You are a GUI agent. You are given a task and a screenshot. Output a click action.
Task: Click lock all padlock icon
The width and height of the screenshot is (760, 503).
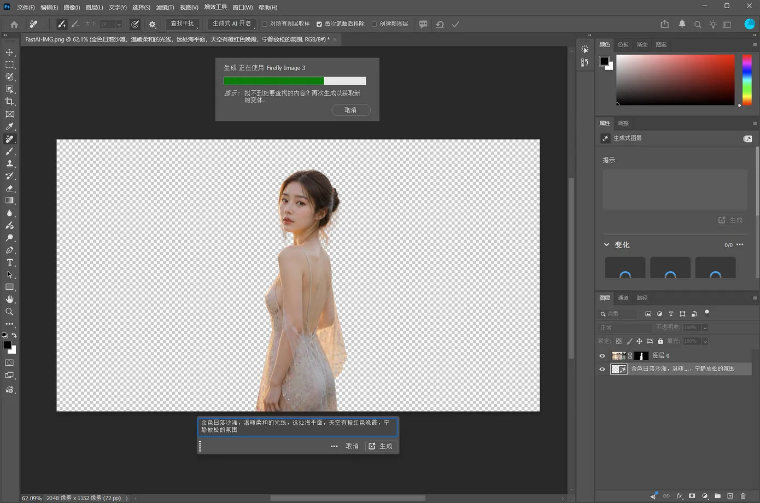point(660,341)
